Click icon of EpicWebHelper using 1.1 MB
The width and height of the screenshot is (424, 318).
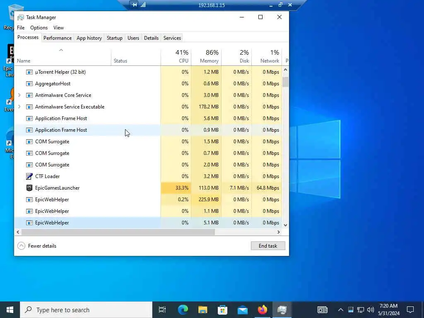29,212
